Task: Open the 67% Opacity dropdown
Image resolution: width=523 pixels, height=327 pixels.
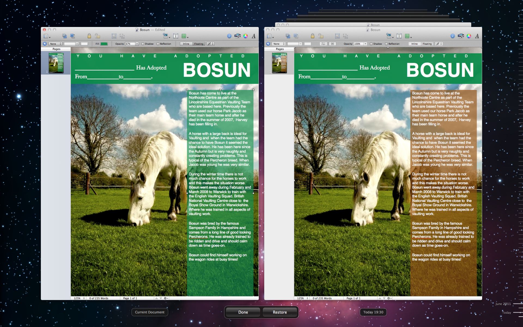Action: click(x=137, y=44)
